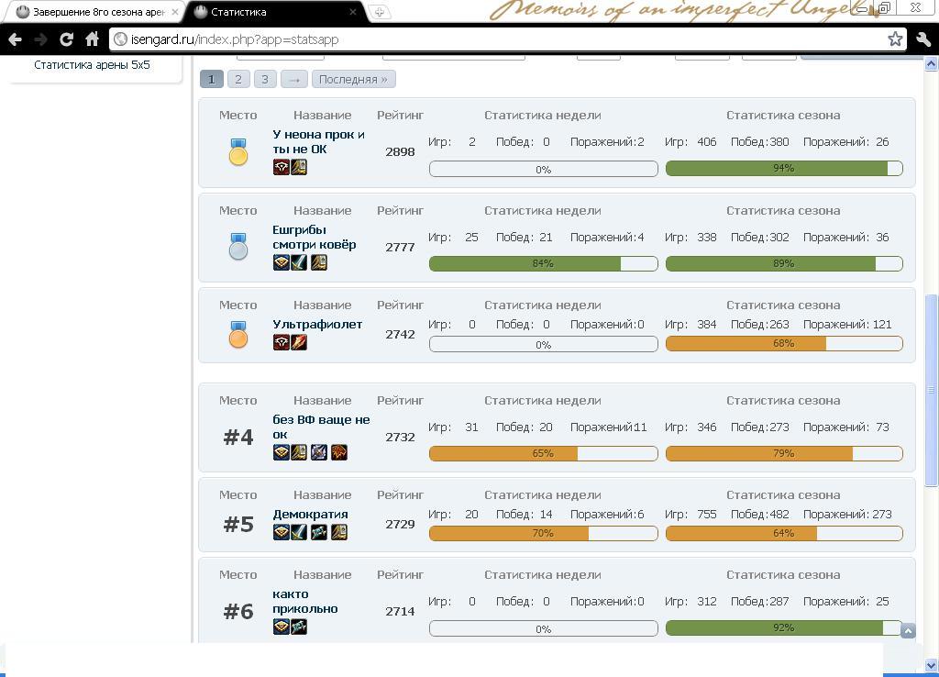Click the teal weapon icon under както прикольно
The height and width of the screenshot is (677, 939).
click(299, 627)
